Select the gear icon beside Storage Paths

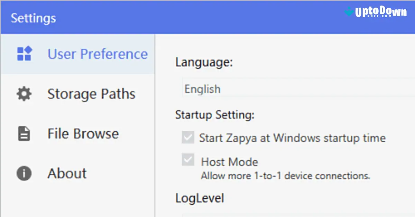click(x=23, y=94)
